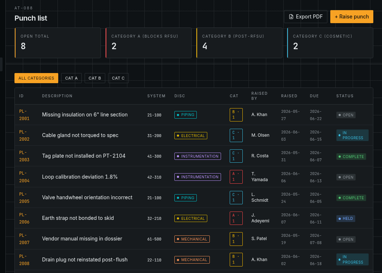382x273 pixels.
Task: Click the Instrumentation tag on PL-2004
Action: (x=198, y=177)
